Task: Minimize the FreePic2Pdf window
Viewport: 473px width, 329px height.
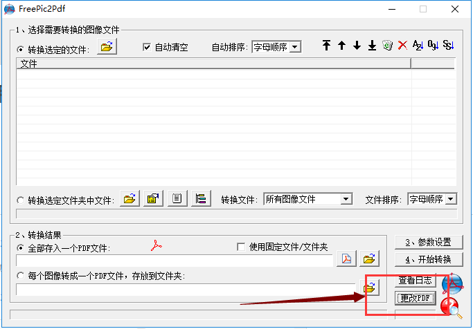Action: pyautogui.click(x=392, y=10)
